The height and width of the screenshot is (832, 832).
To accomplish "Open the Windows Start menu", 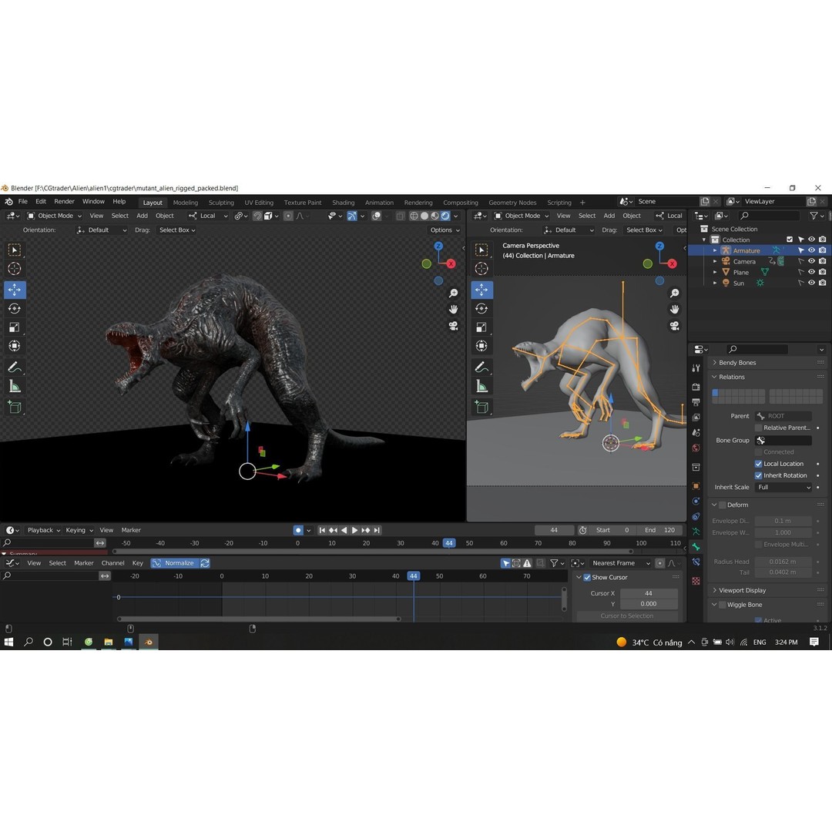I will 8,642.
